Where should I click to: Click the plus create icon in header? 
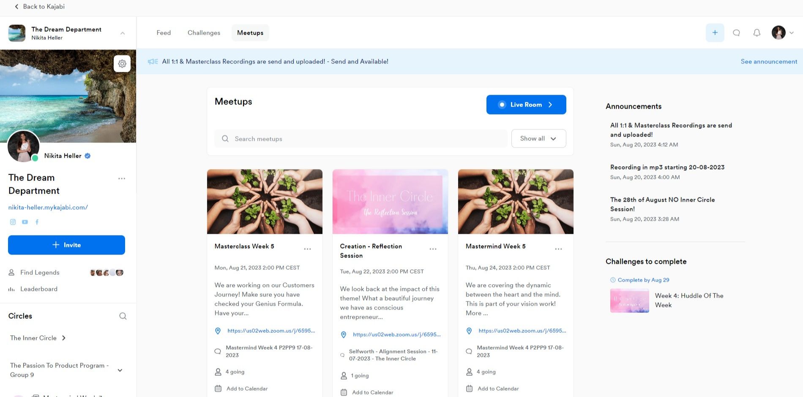coord(715,33)
